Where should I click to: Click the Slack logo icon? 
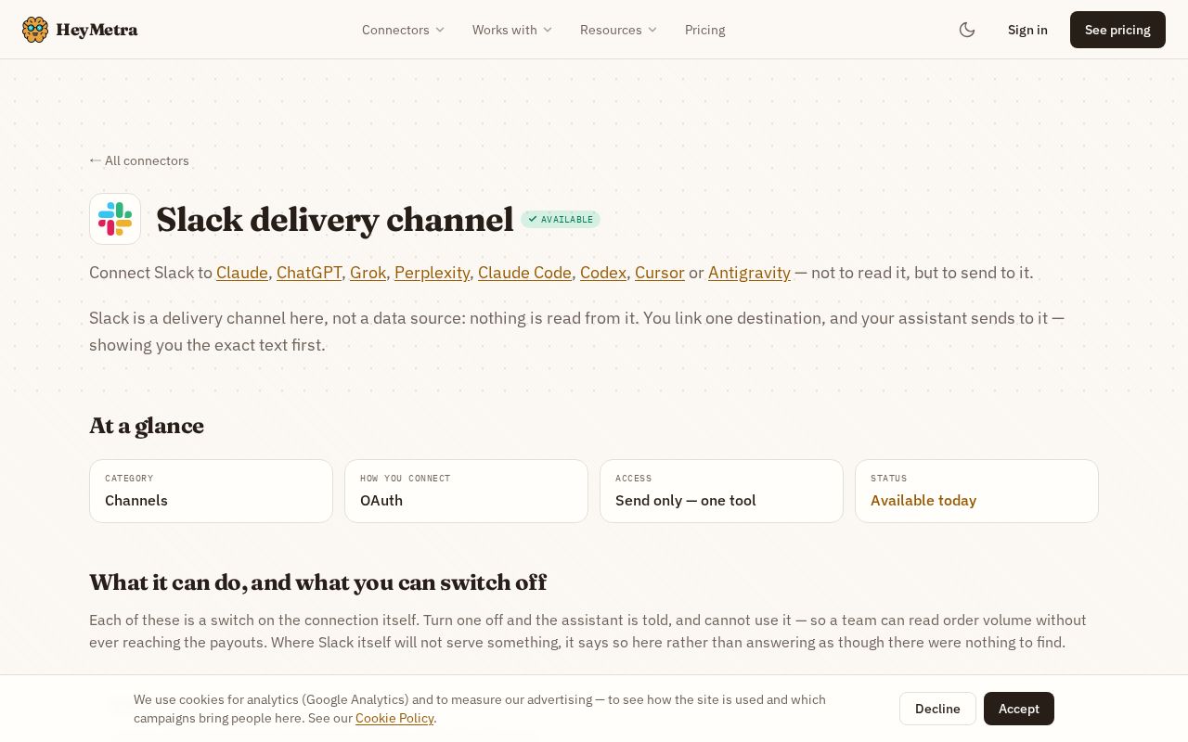(x=115, y=219)
